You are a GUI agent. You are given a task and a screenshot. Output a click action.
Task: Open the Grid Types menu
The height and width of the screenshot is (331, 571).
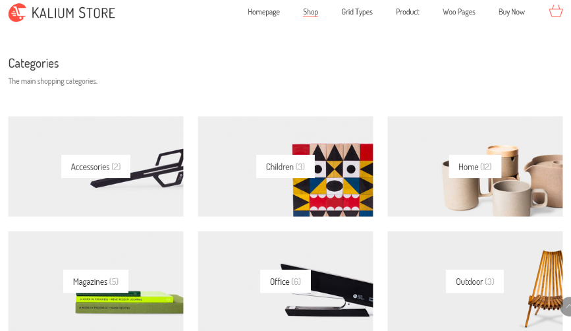point(357,12)
